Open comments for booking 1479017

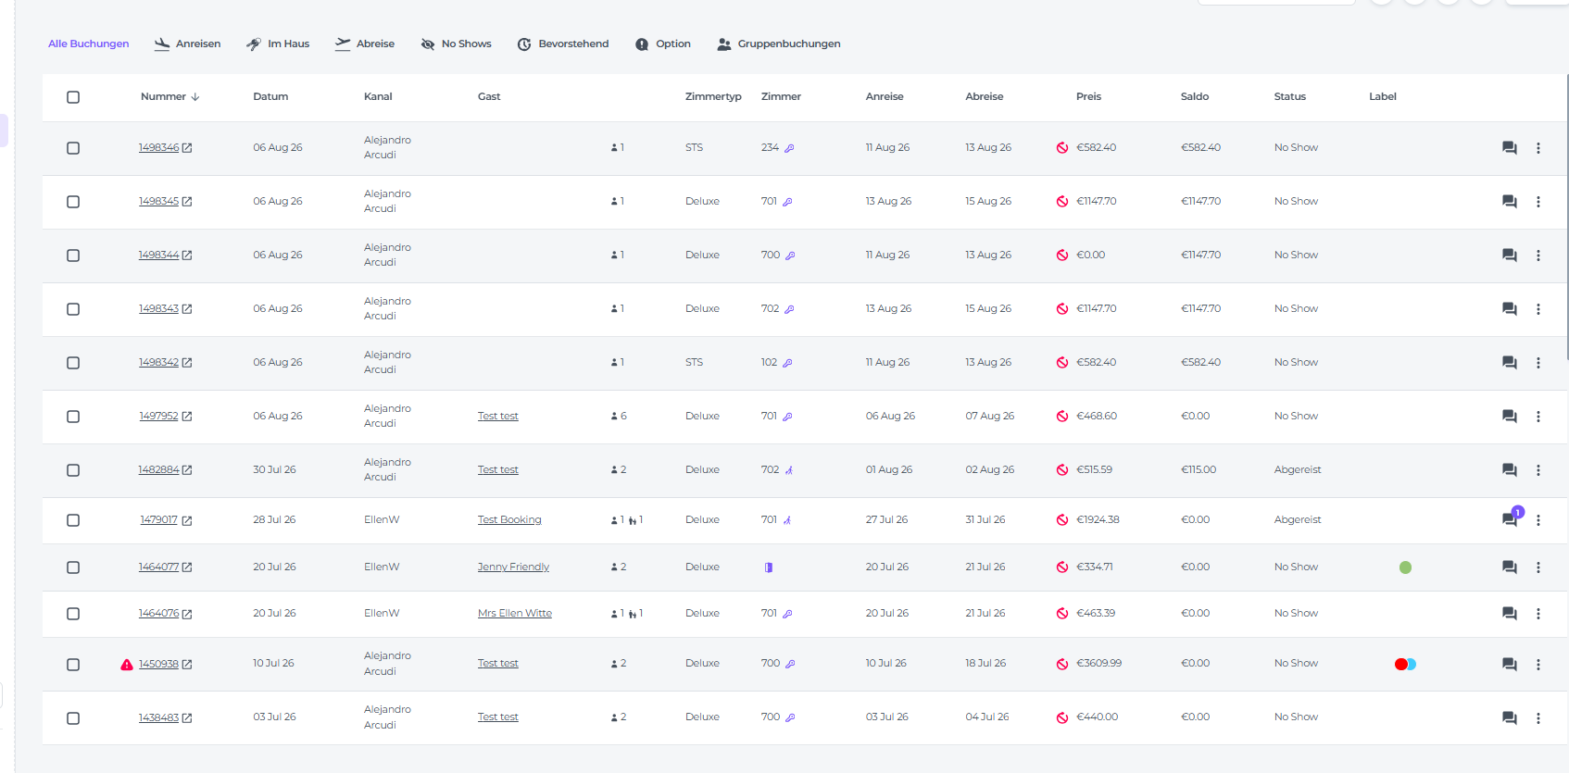(1510, 519)
